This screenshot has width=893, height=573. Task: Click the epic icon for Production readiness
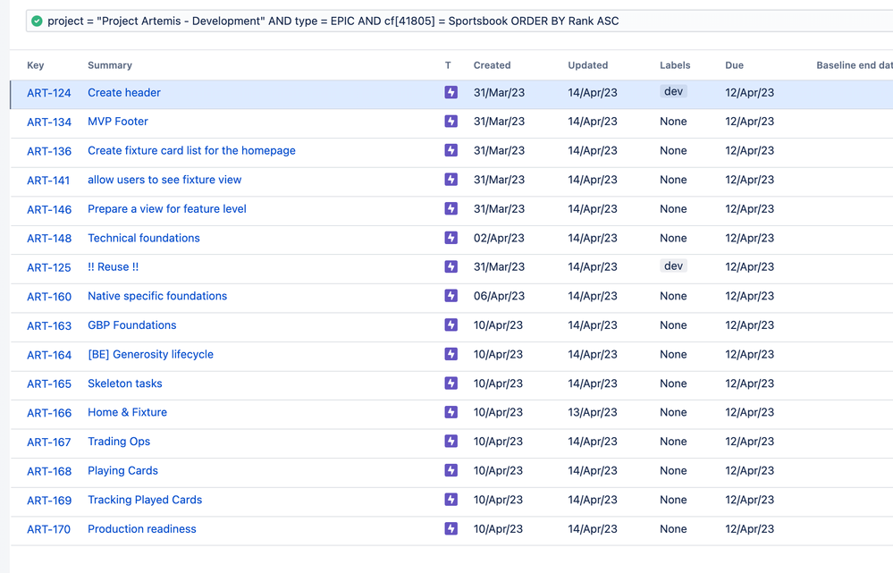coord(451,528)
